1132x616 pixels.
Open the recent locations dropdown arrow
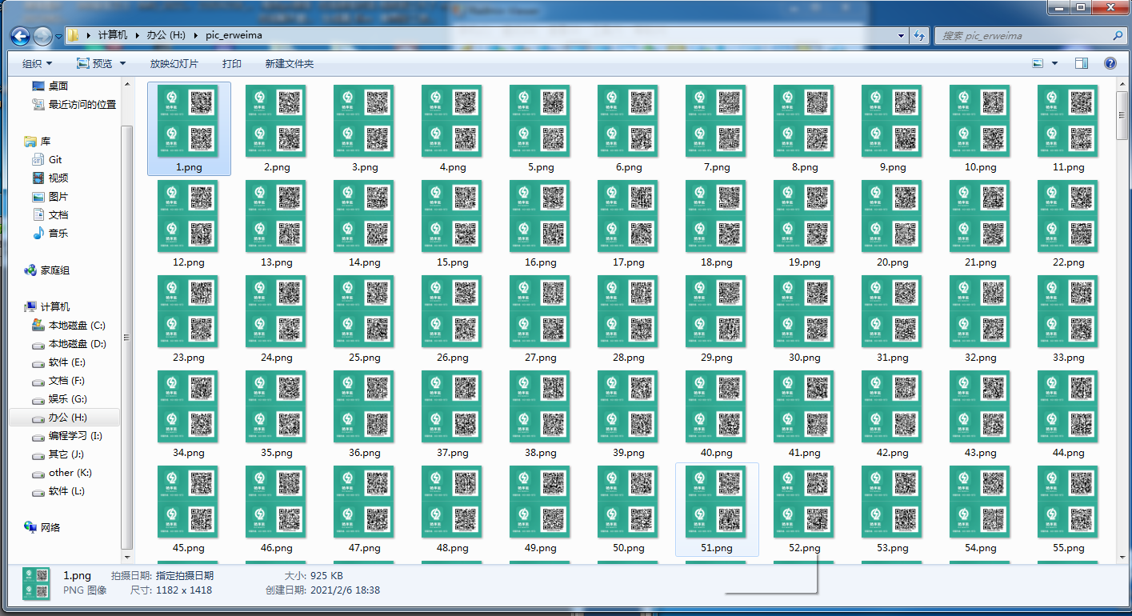tap(58, 36)
